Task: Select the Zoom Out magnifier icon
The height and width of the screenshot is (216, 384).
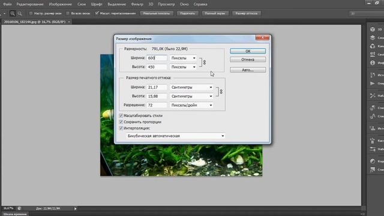Action: 20,13
